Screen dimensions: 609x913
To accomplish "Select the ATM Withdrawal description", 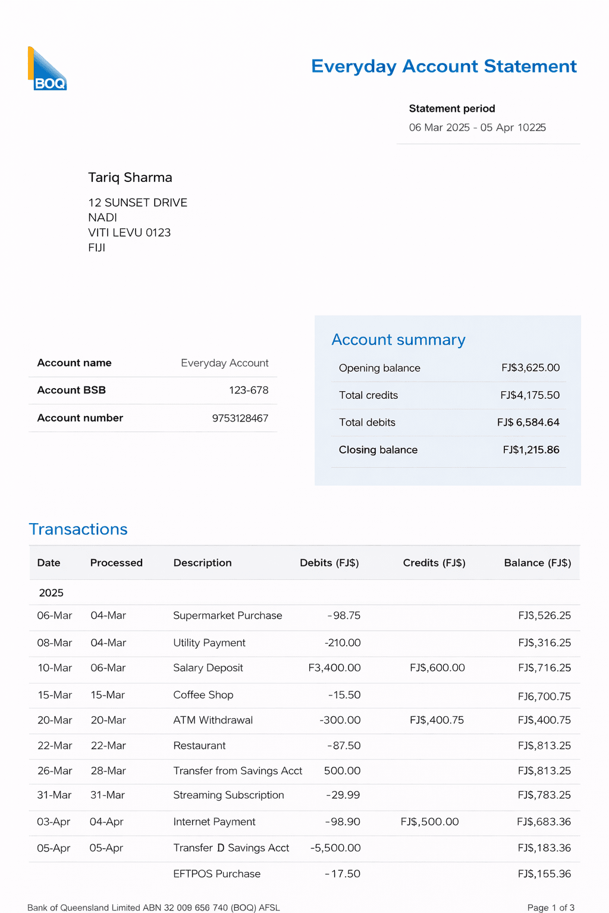I will click(x=213, y=720).
